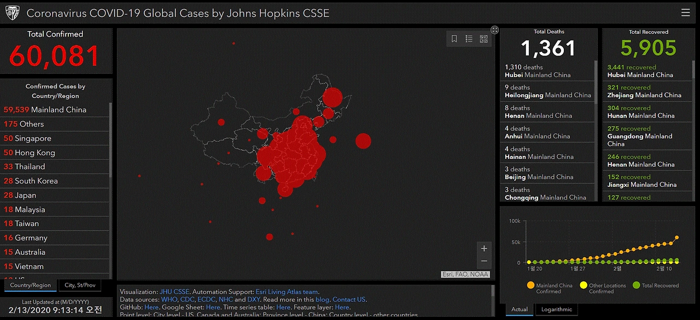Click Henan entry with 8 deaths
The height and width of the screenshot is (320, 700).
click(x=547, y=111)
